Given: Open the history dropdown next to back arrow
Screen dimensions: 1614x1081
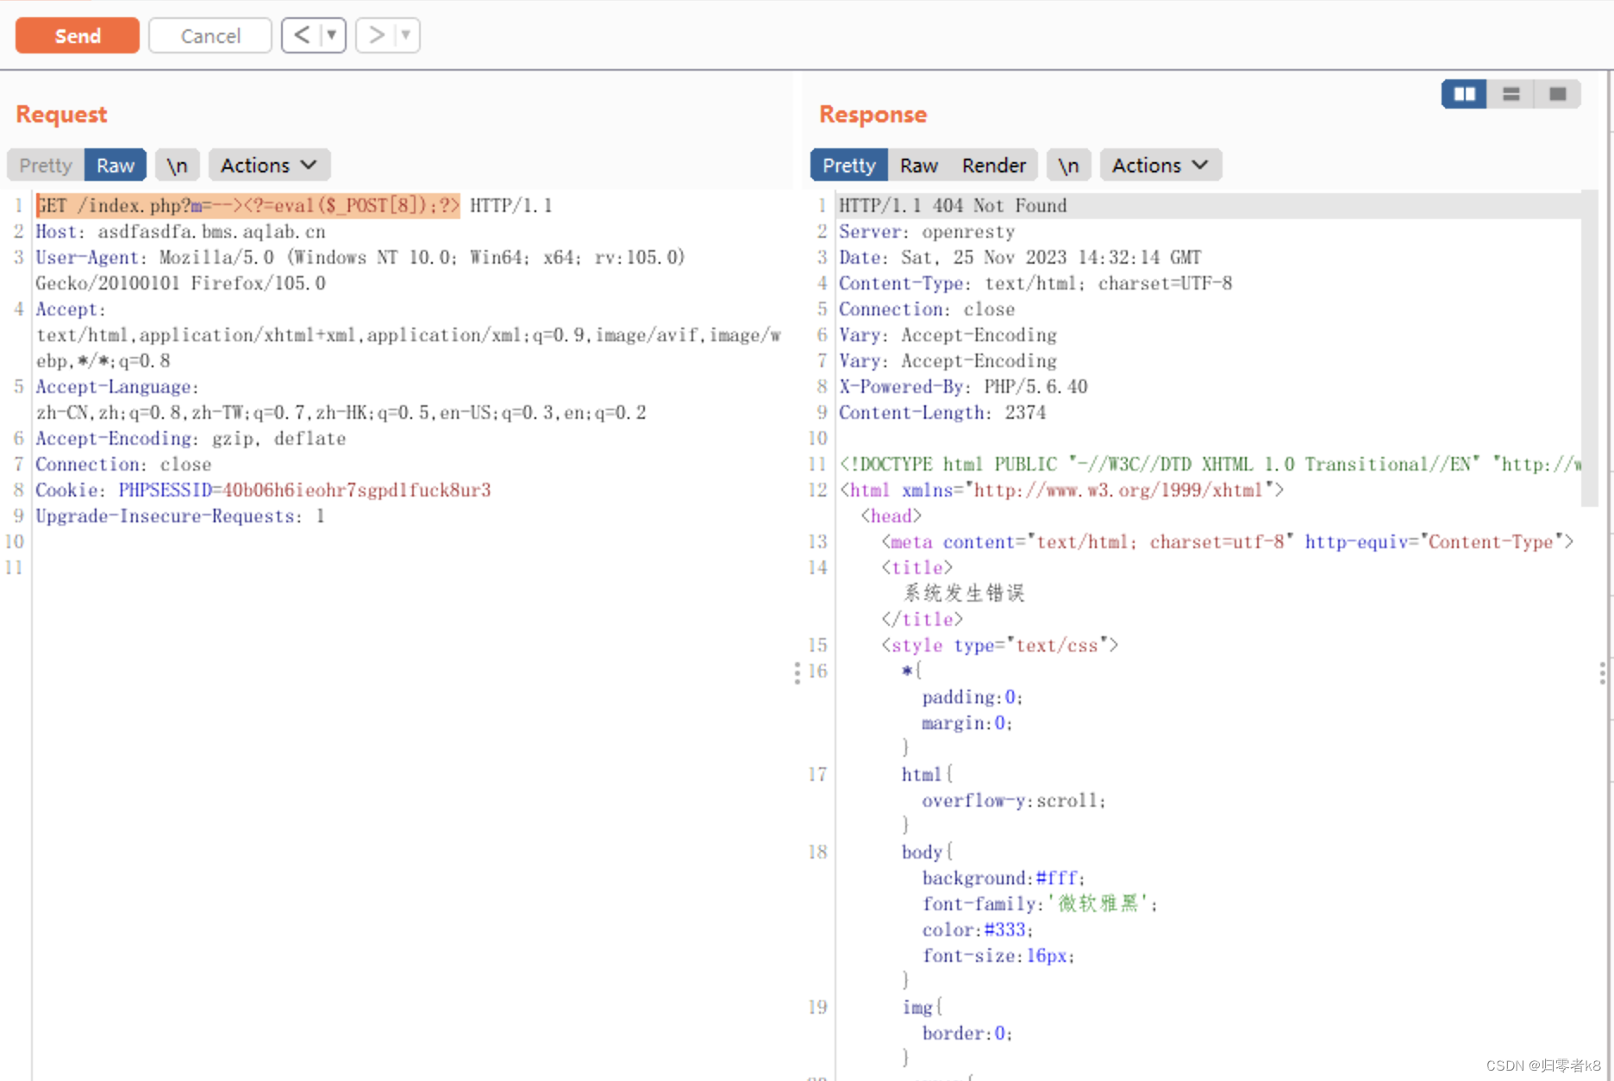Looking at the screenshot, I should pos(329,35).
